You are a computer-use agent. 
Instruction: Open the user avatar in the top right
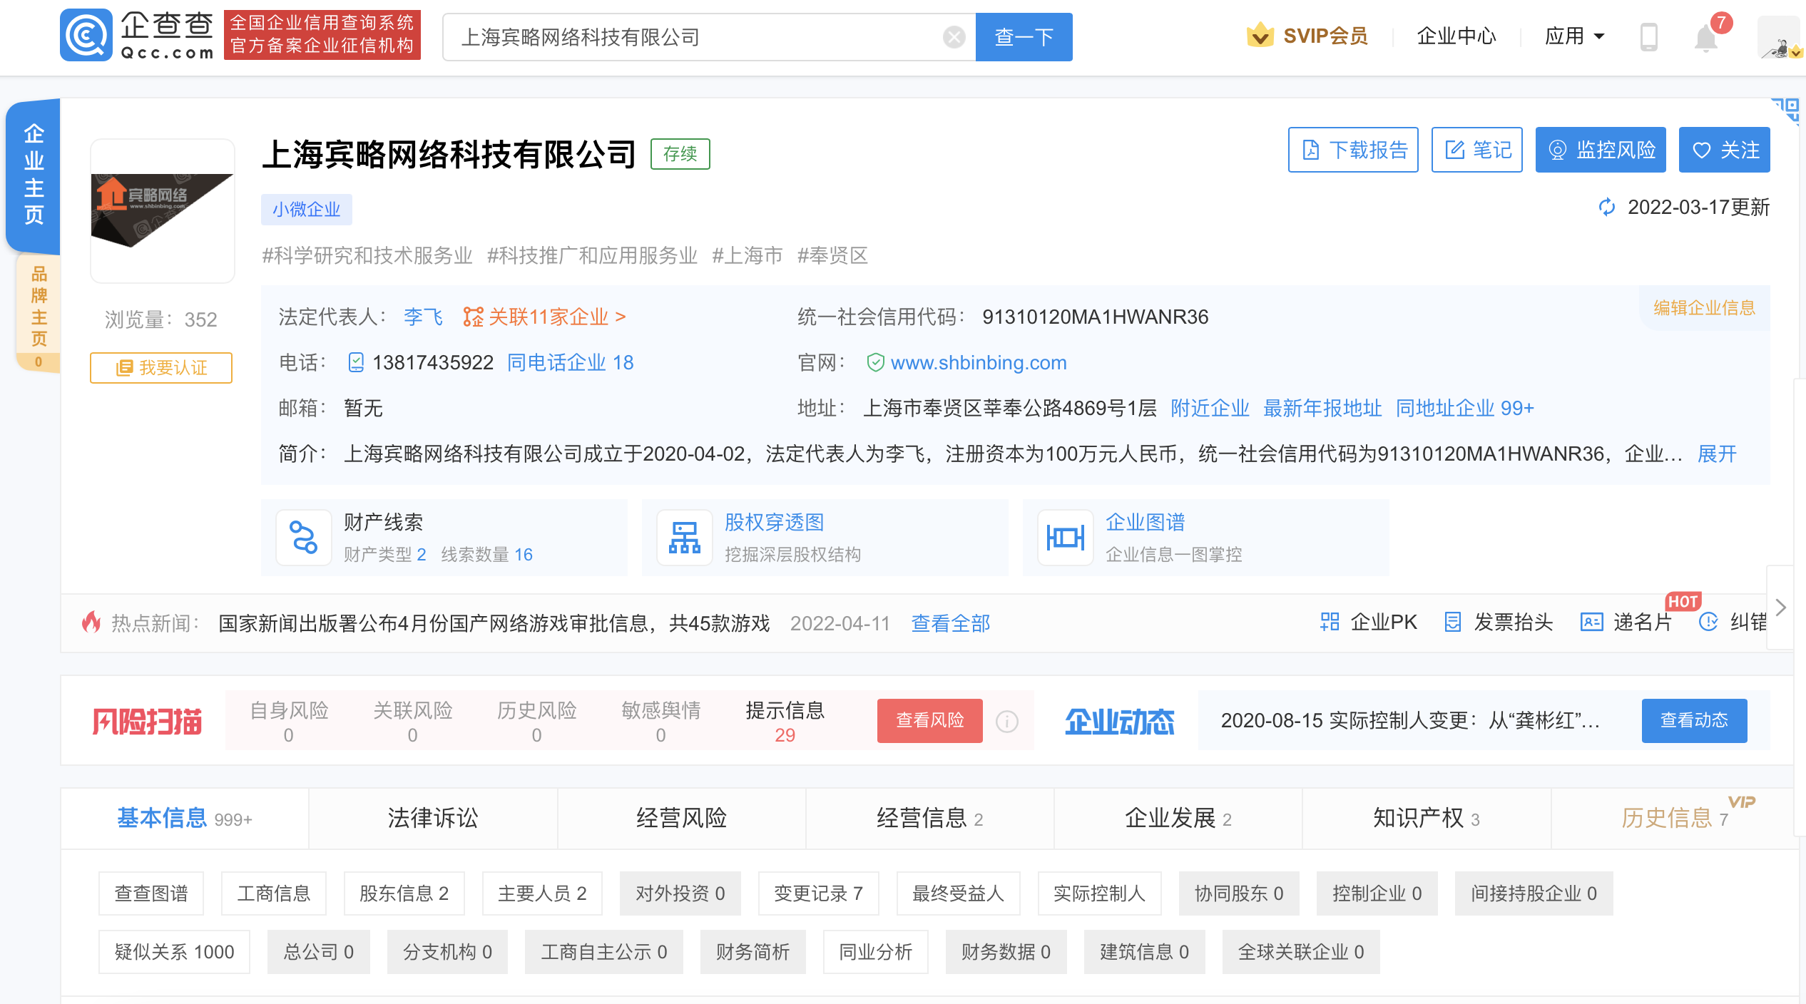[x=1780, y=37]
